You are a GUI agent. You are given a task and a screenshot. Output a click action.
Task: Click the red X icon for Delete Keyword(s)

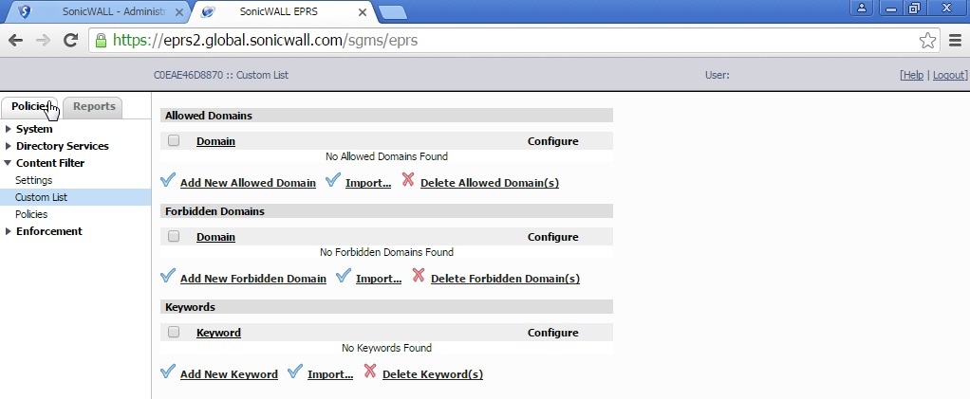(x=370, y=372)
